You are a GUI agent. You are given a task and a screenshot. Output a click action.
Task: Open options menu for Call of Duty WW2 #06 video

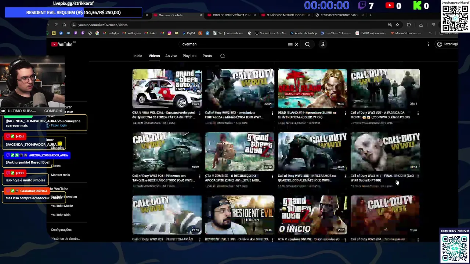click(200, 177)
